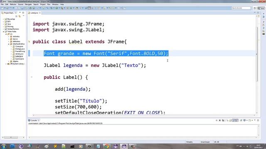
Task: Open the Debug button dropdown arrow
Action: click(54, 8)
